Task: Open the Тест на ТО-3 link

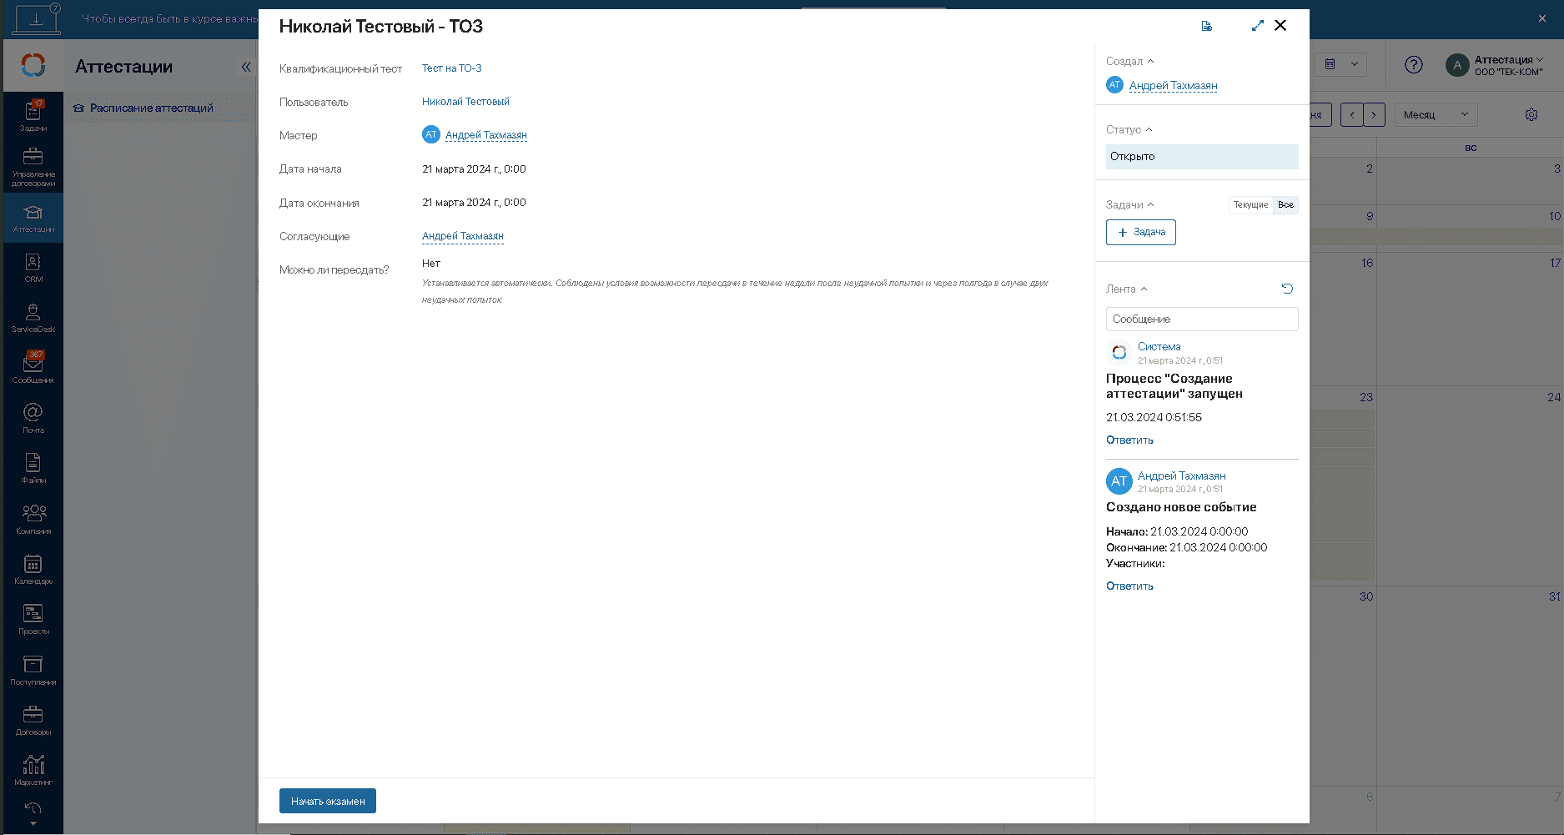Action: (x=451, y=68)
